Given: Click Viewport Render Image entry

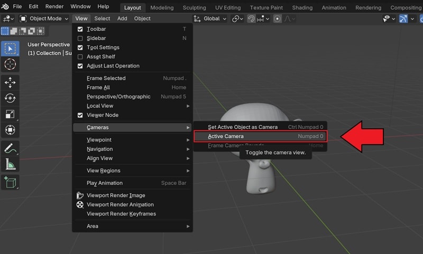Looking at the screenshot, I should (x=132, y=195).
